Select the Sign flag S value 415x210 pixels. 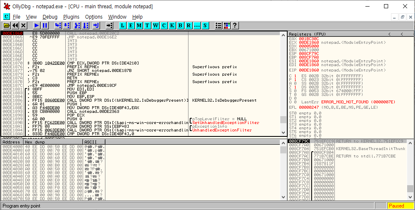pyautogui.click(x=295, y=91)
